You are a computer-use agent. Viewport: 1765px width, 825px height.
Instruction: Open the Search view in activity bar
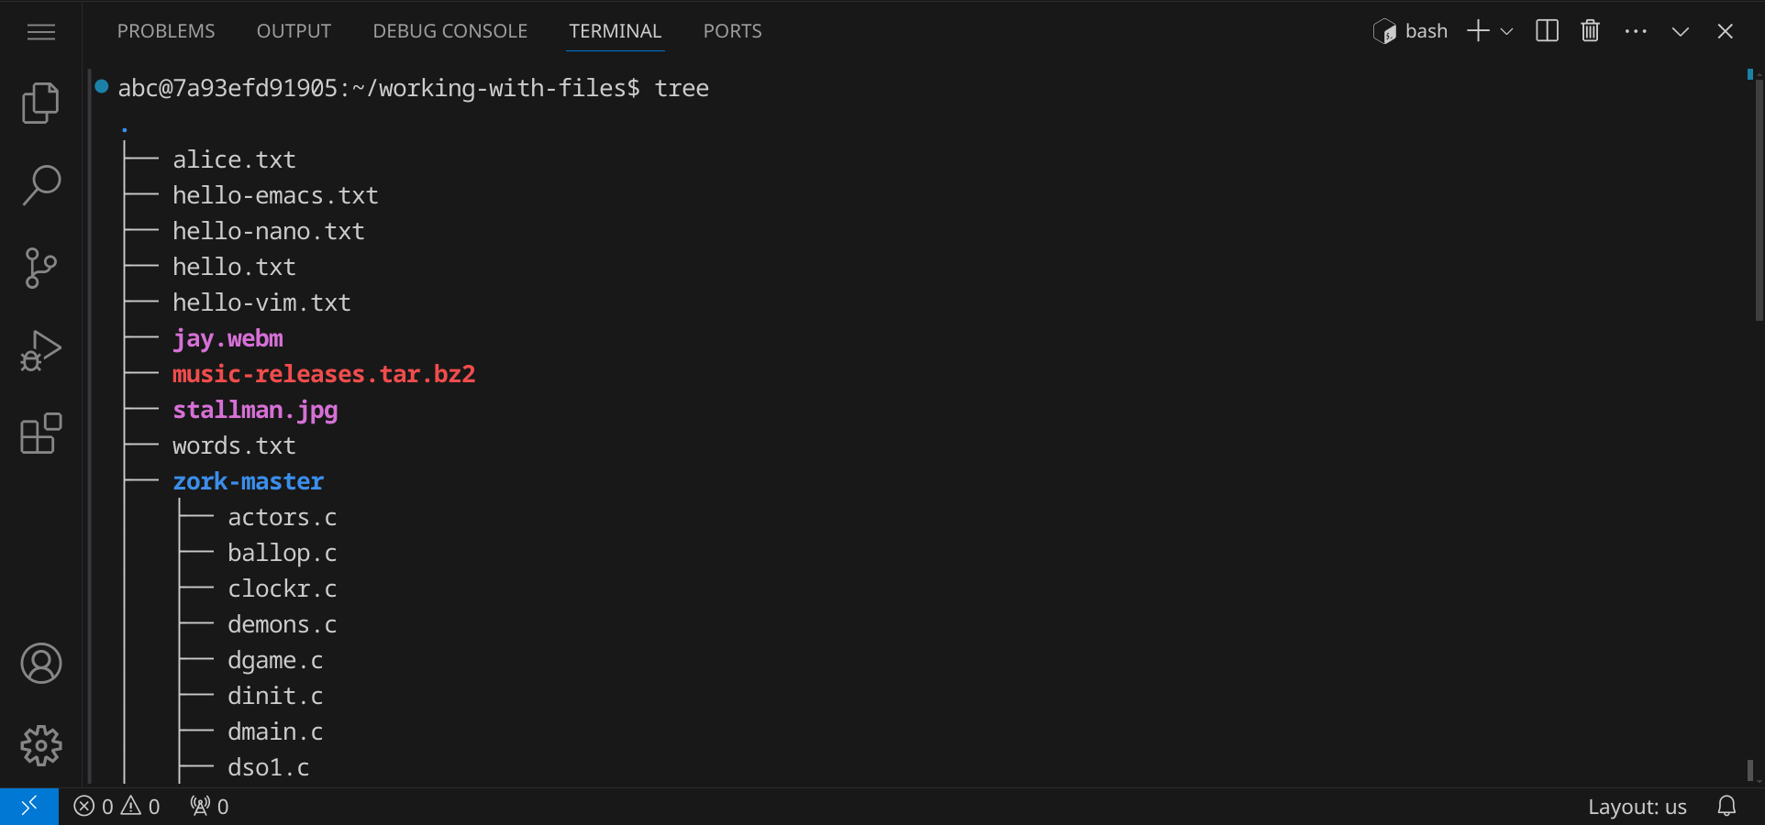tap(40, 185)
